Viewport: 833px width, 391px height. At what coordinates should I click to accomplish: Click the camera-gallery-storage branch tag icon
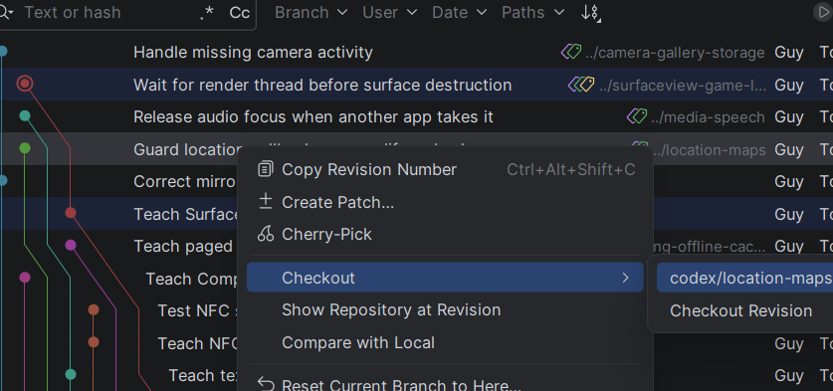(x=571, y=52)
